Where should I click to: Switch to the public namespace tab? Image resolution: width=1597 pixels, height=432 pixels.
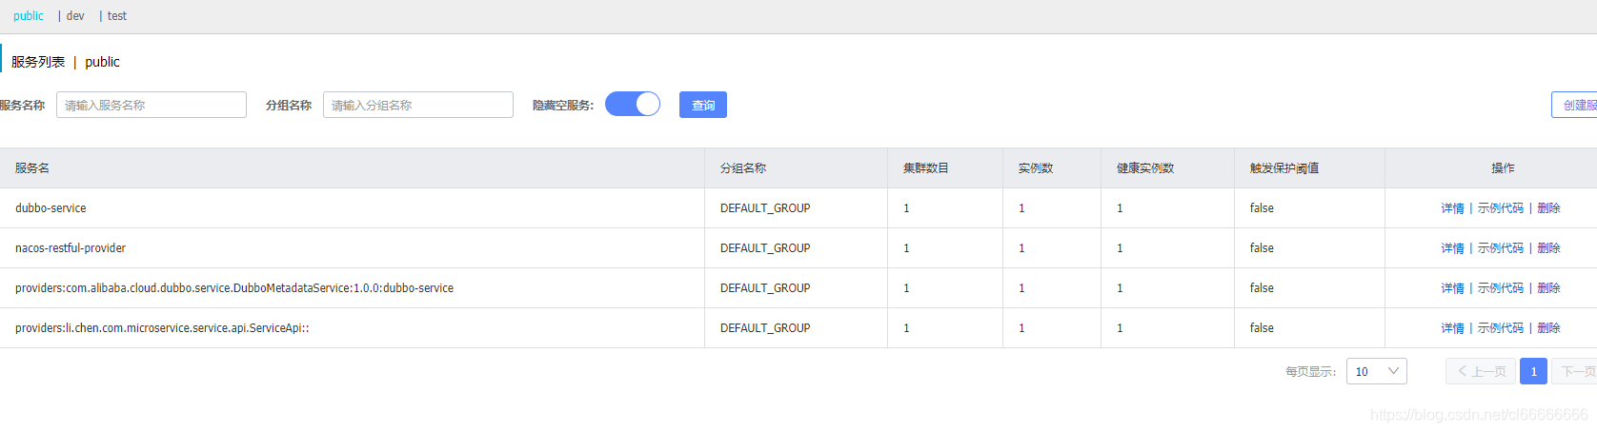[29, 16]
